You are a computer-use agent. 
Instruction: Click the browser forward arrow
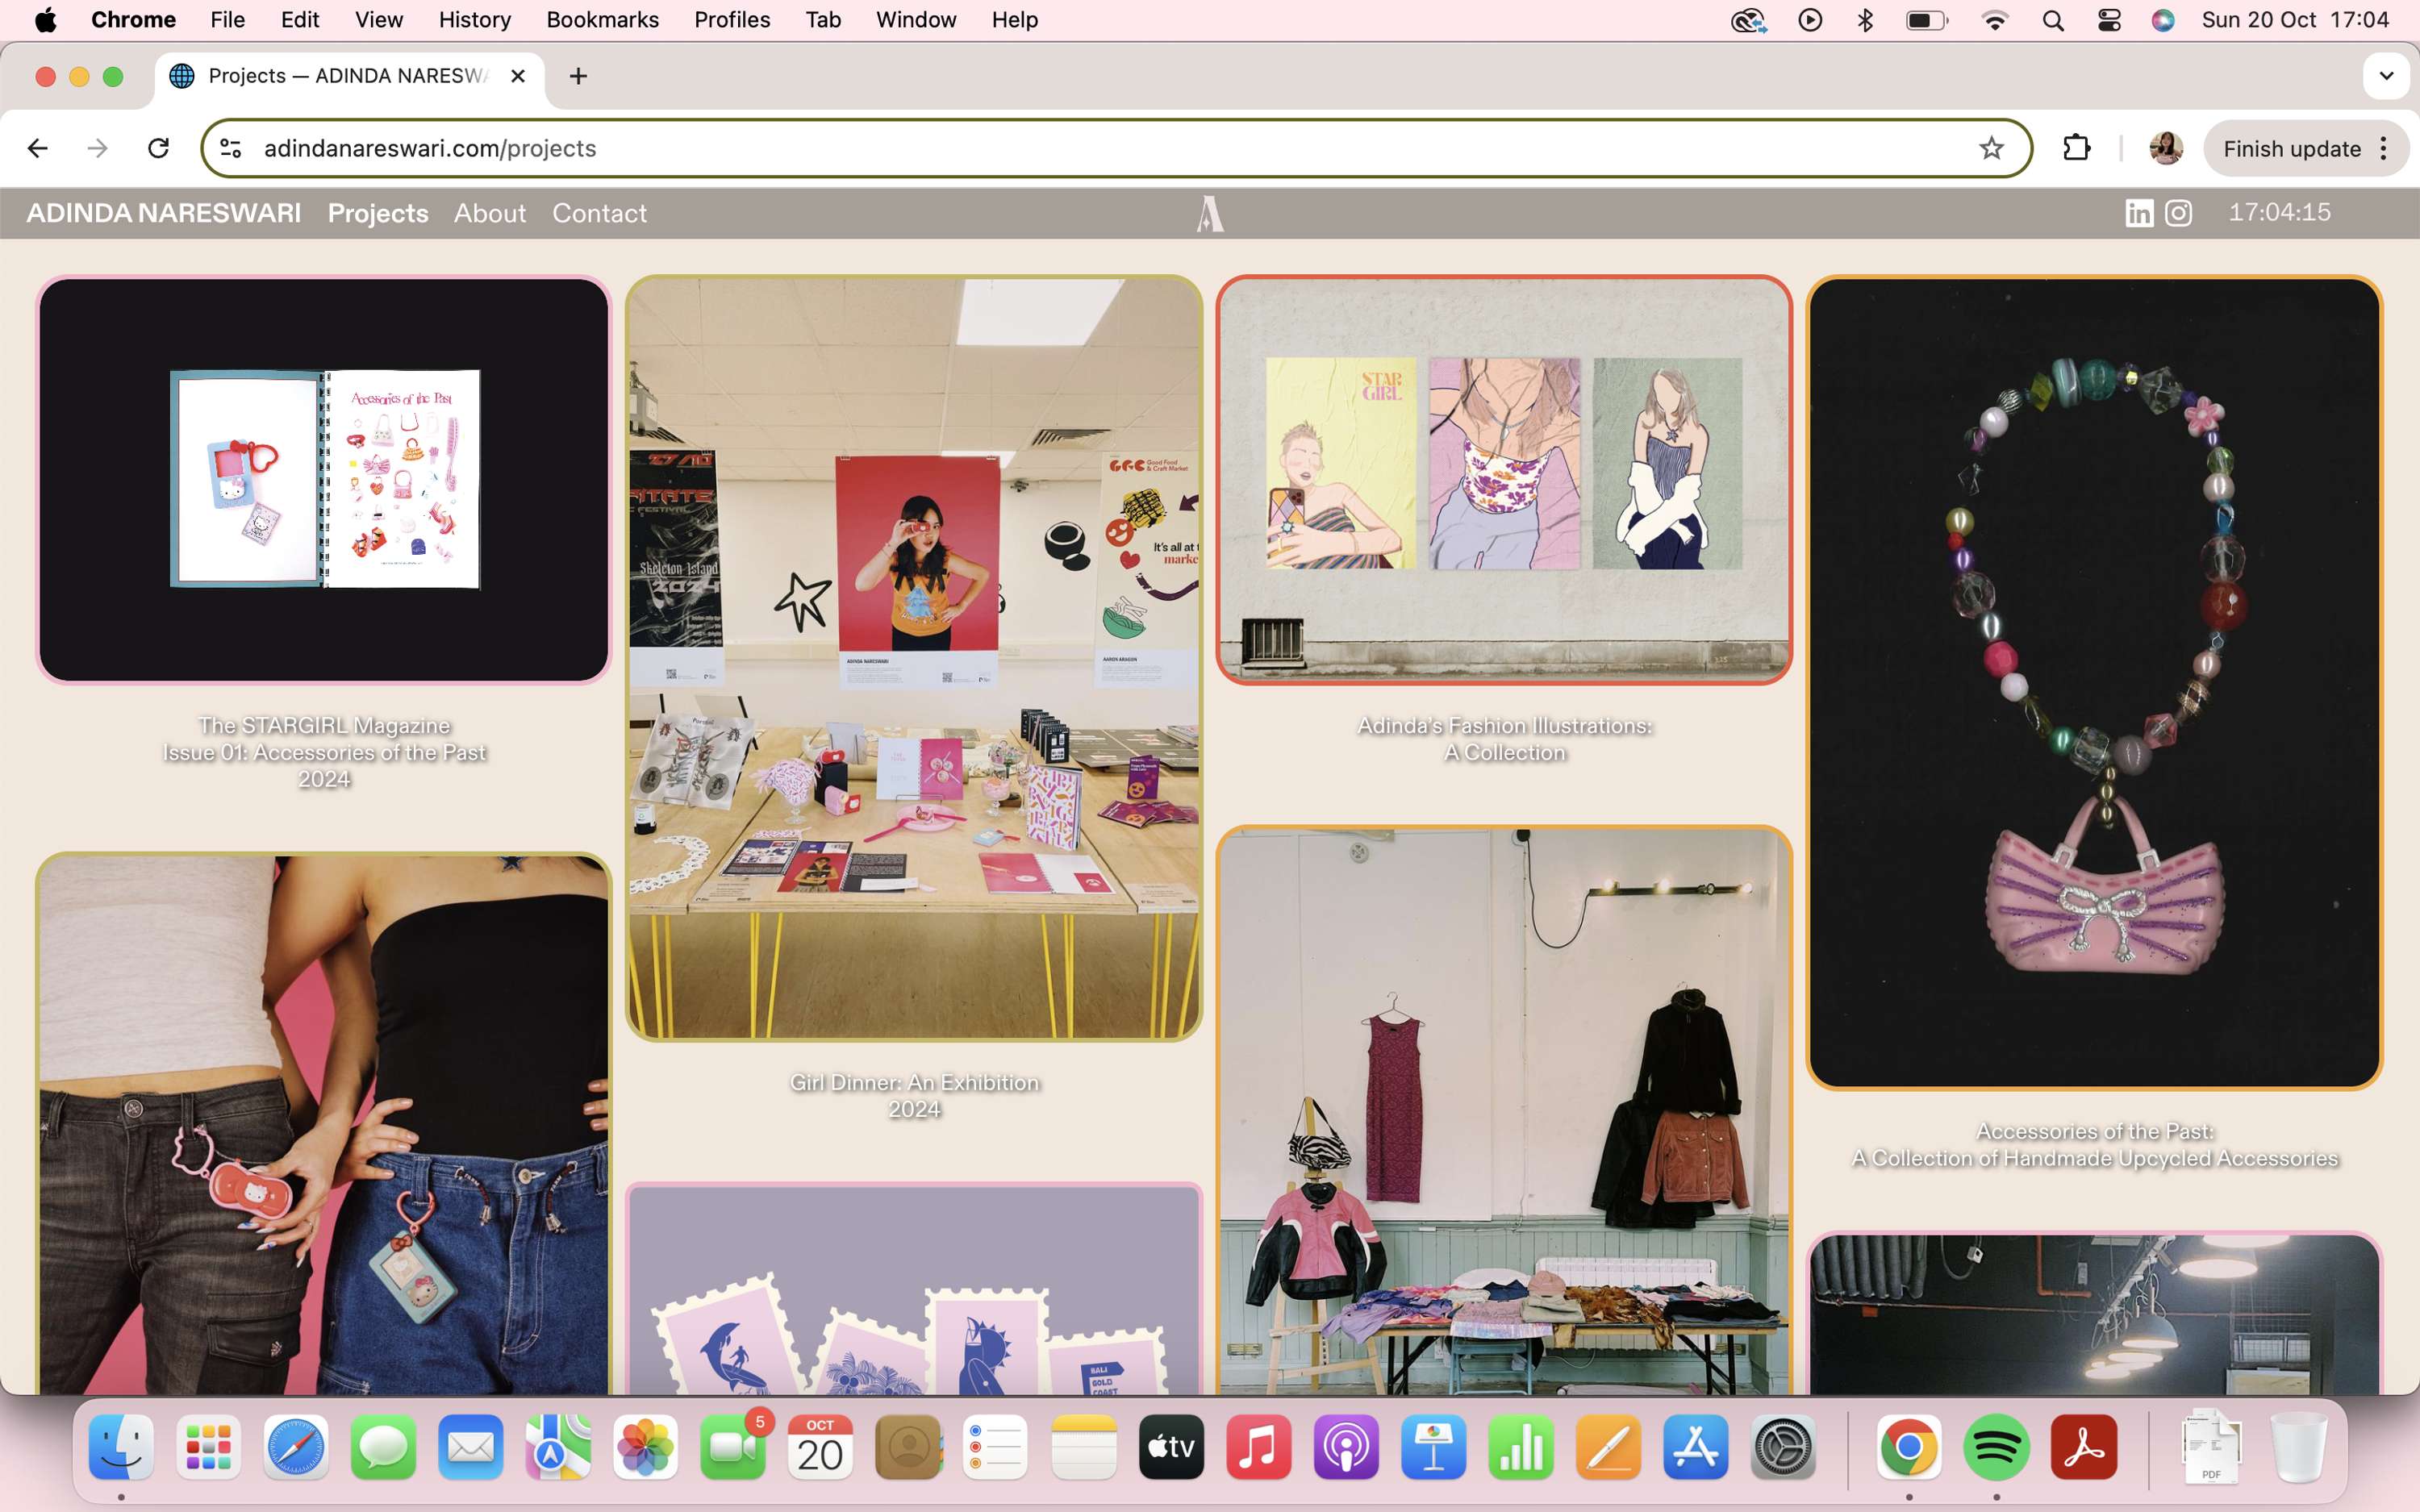point(97,148)
